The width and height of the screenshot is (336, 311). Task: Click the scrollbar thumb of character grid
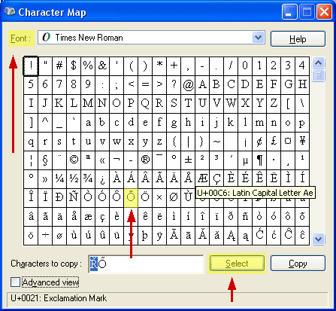pos(318,75)
